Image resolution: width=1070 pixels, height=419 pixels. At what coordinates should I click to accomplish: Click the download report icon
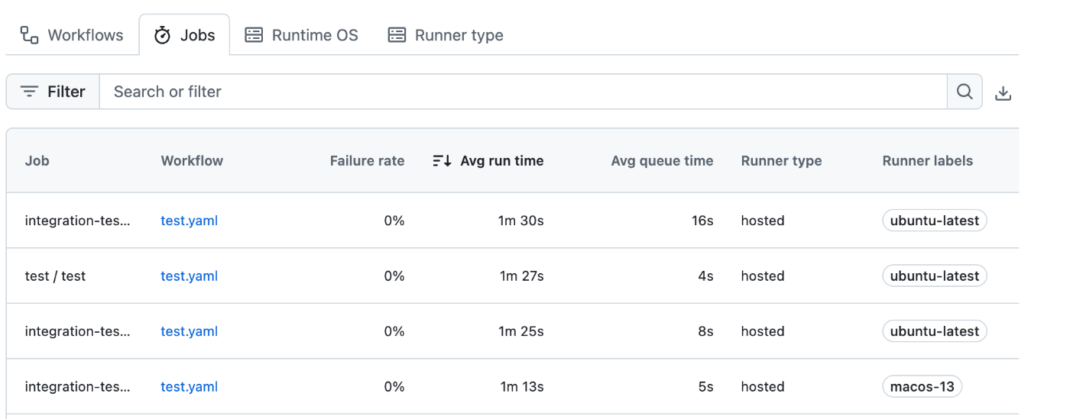point(1003,93)
